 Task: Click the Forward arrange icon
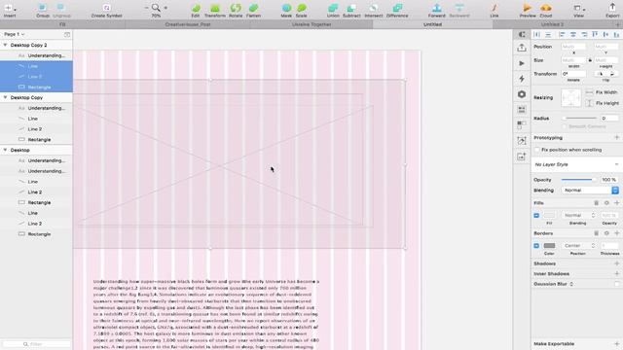(x=437, y=8)
